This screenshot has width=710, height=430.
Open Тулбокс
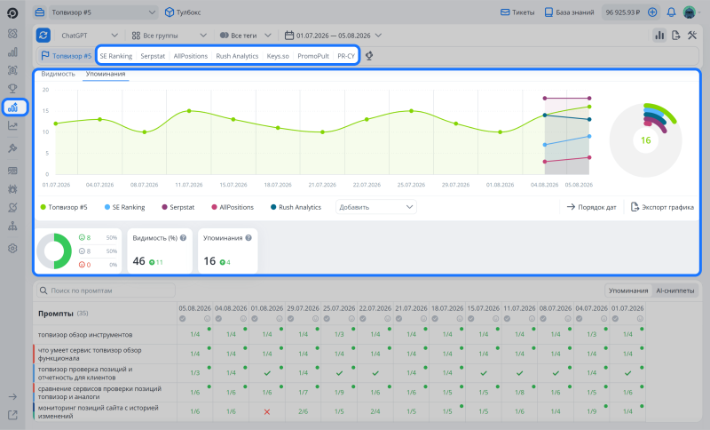(183, 12)
